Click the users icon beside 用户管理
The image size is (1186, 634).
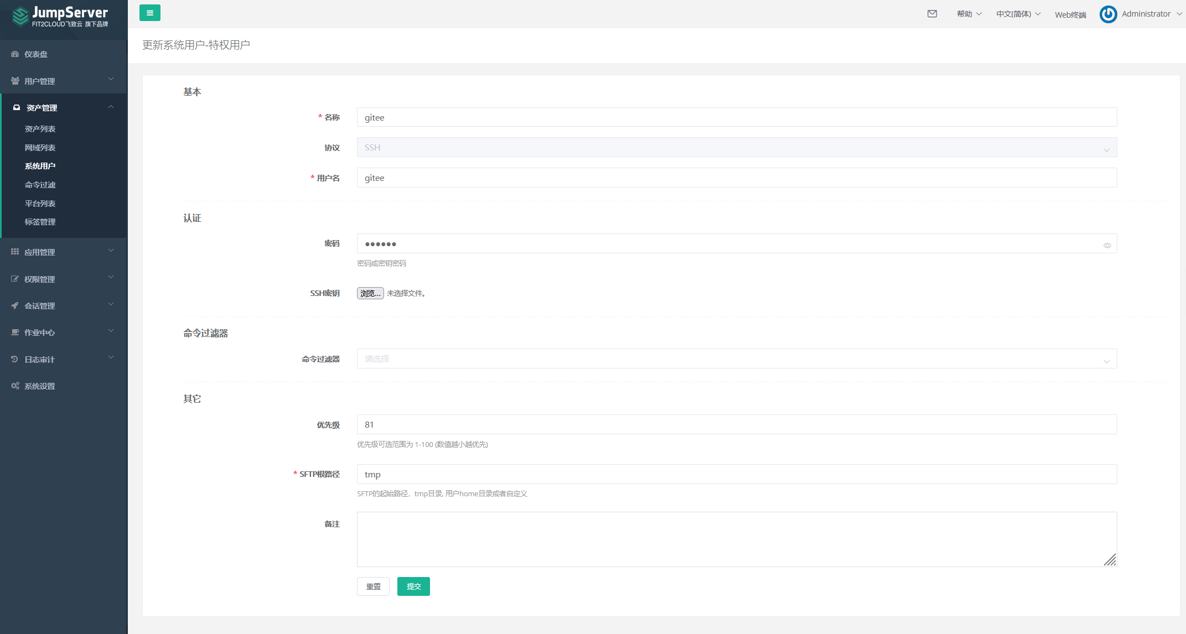click(x=15, y=81)
